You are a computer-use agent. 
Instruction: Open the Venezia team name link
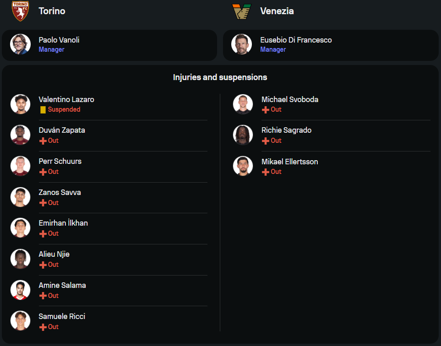[x=277, y=11]
